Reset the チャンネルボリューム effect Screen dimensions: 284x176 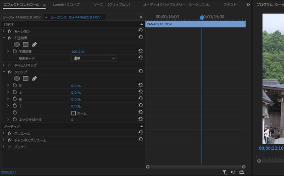pos(140,139)
